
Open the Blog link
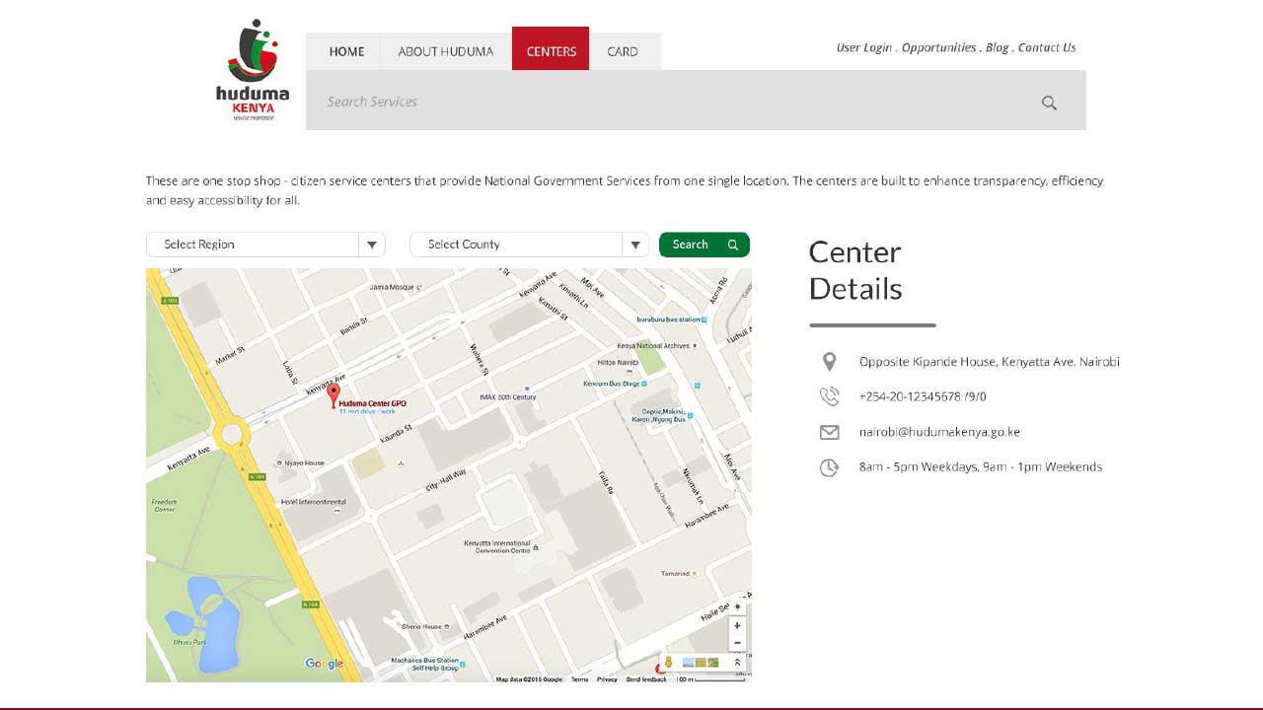pyautogui.click(x=997, y=47)
